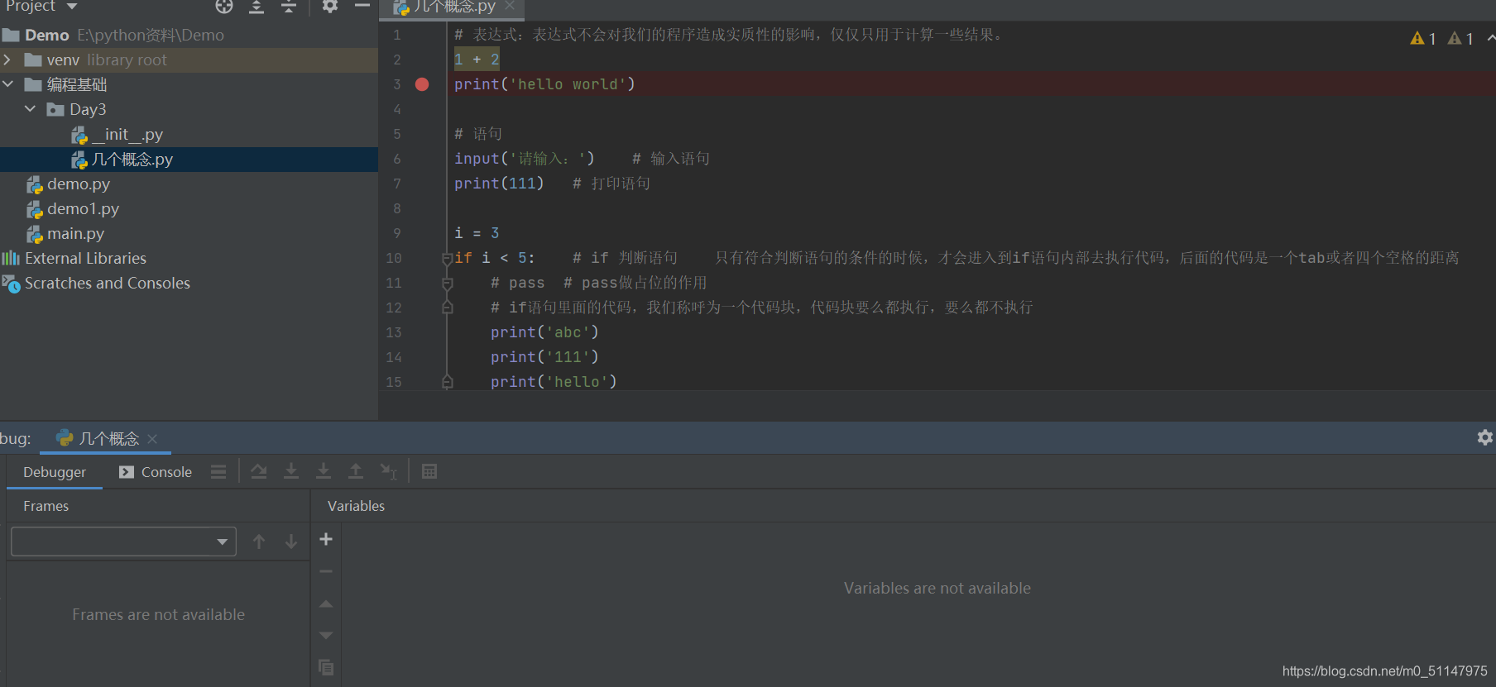
Task: Open debug tool window settings gear
Action: pyautogui.click(x=1485, y=437)
